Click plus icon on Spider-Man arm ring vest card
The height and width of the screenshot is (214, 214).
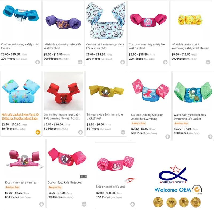point(81,132)
